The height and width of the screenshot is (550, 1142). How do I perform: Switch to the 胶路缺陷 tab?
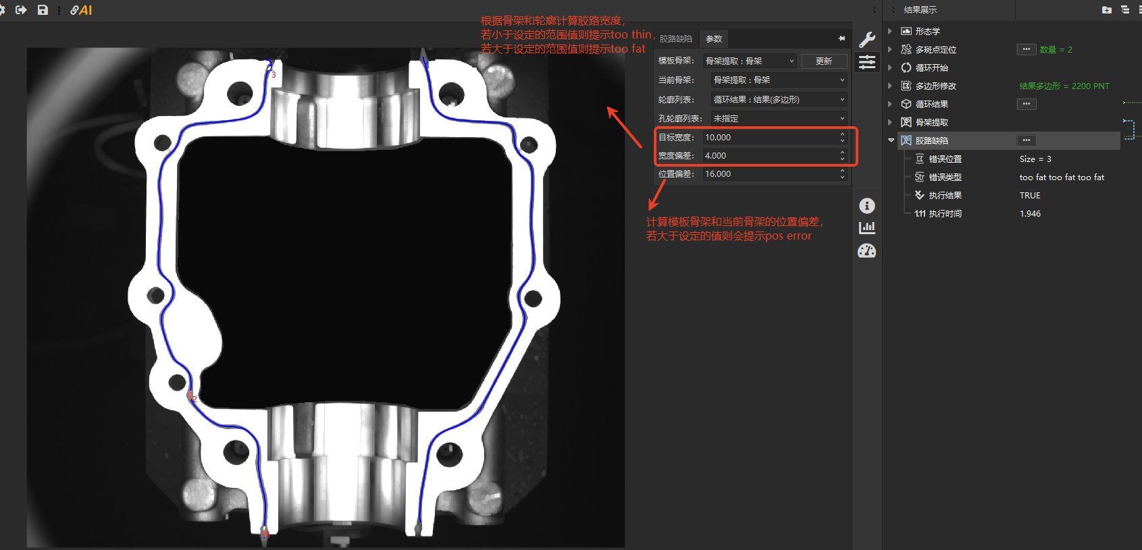676,38
